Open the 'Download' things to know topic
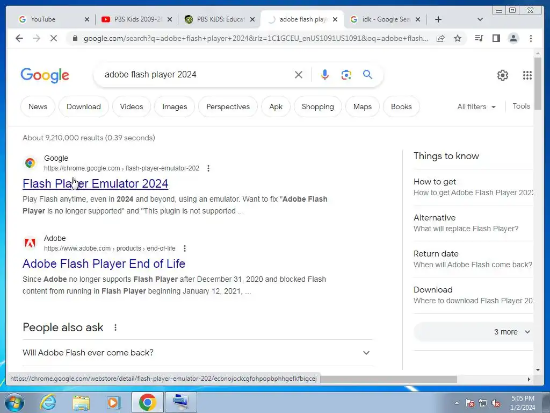550x413 pixels. click(473, 295)
